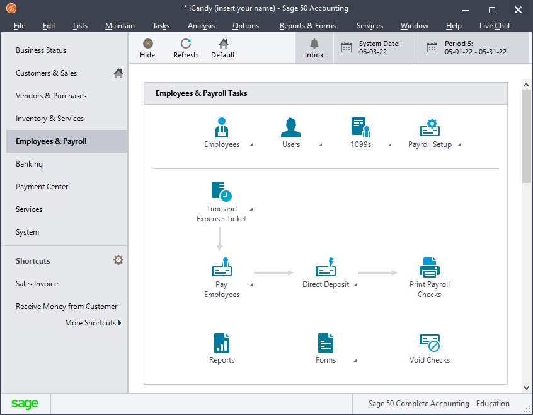Customize Shortcuts via the gear icon

[118, 260]
